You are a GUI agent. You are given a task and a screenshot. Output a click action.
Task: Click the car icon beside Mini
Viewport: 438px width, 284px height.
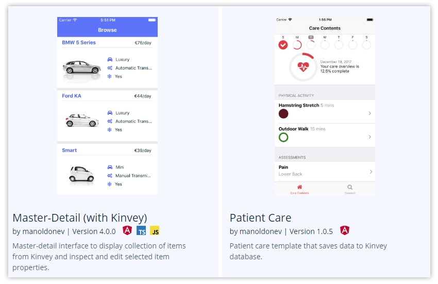(x=110, y=167)
